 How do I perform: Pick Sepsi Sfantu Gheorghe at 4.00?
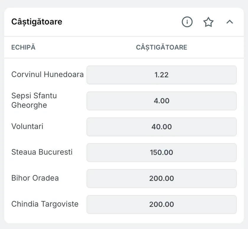[x=161, y=101]
